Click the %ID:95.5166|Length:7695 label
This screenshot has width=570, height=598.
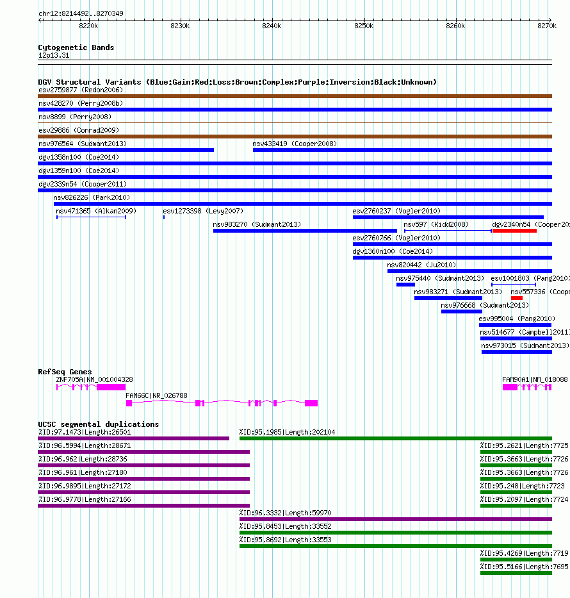525,567
